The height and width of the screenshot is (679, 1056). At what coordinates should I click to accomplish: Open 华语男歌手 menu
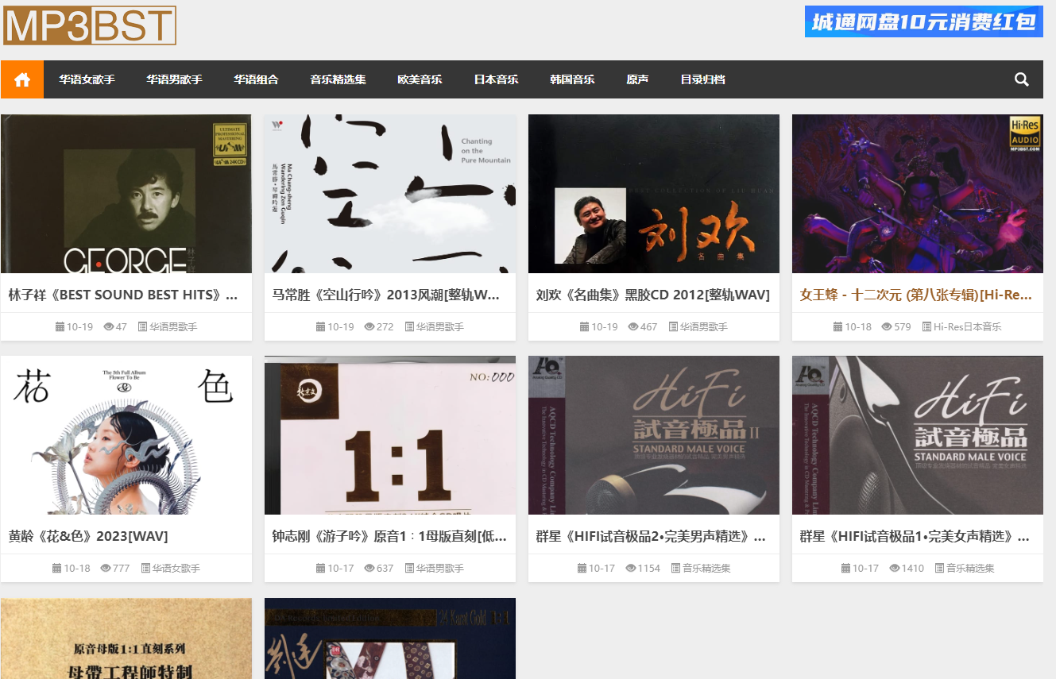174,79
